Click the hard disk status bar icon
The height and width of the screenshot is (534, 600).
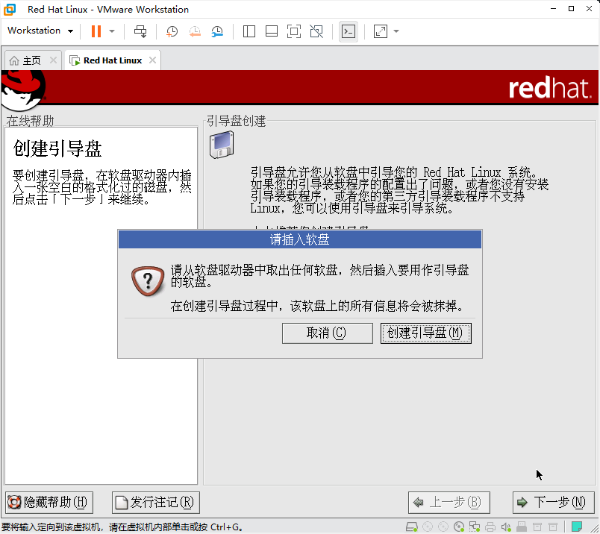410,526
